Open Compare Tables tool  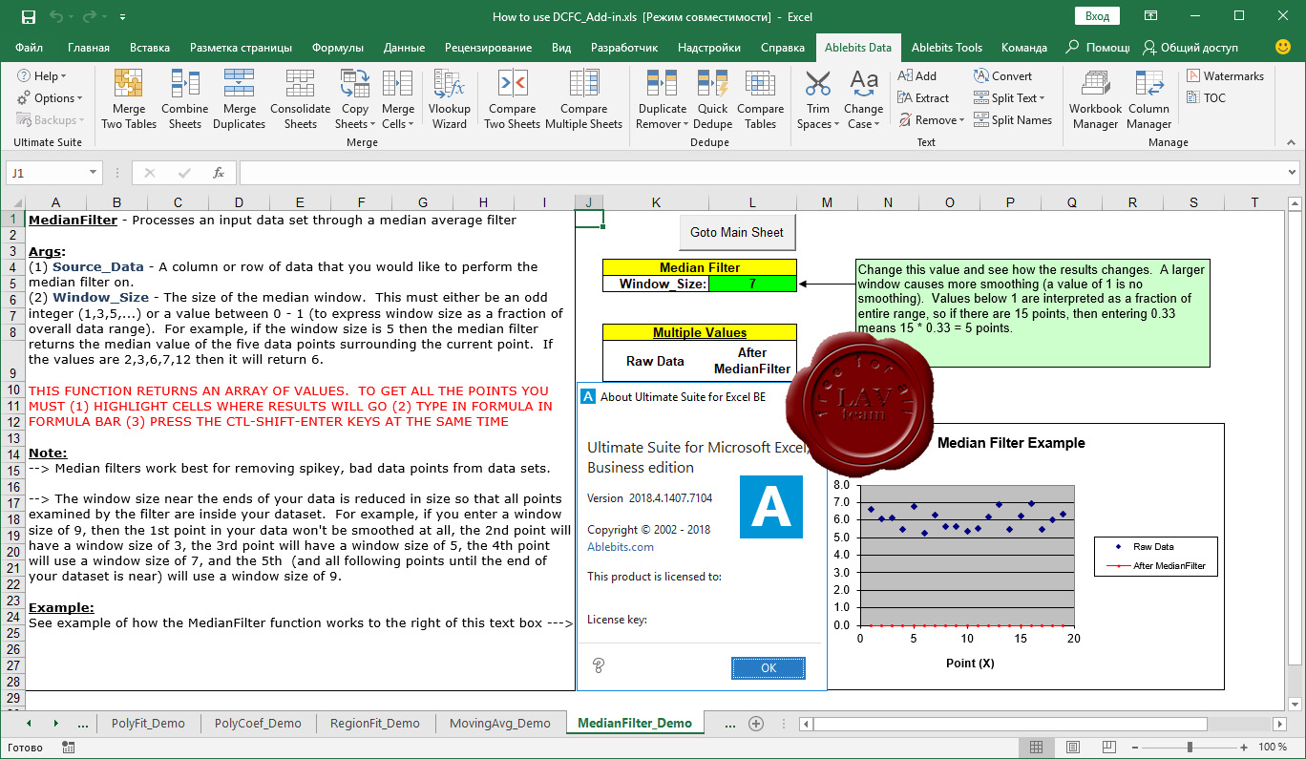click(x=760, y=99)
